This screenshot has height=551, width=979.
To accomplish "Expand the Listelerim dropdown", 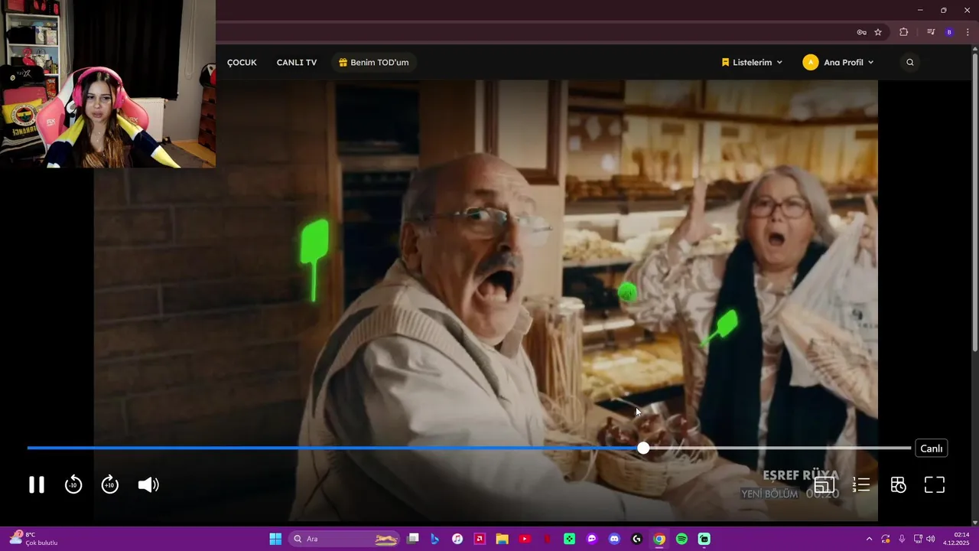I will [752, 62].
